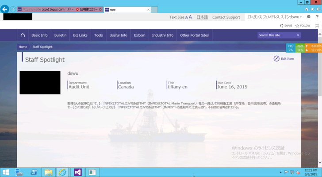Click the search magnifier in the site search box
Screen dimensions: 322x177
click(298, 35)
